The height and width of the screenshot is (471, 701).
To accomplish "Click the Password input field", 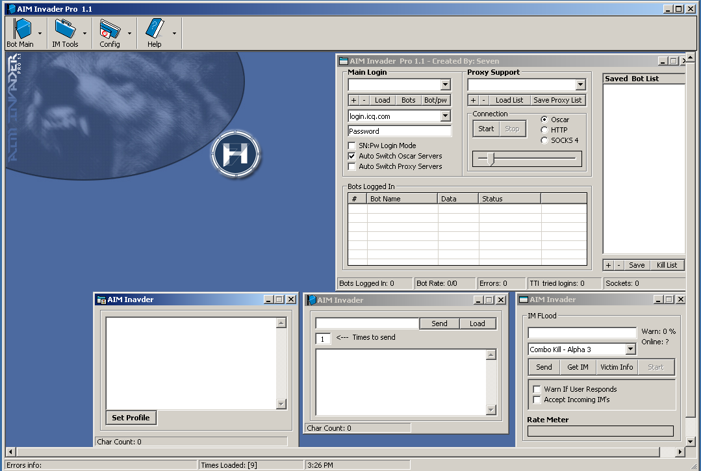I will pyautogui.click(x=400, y=131).
